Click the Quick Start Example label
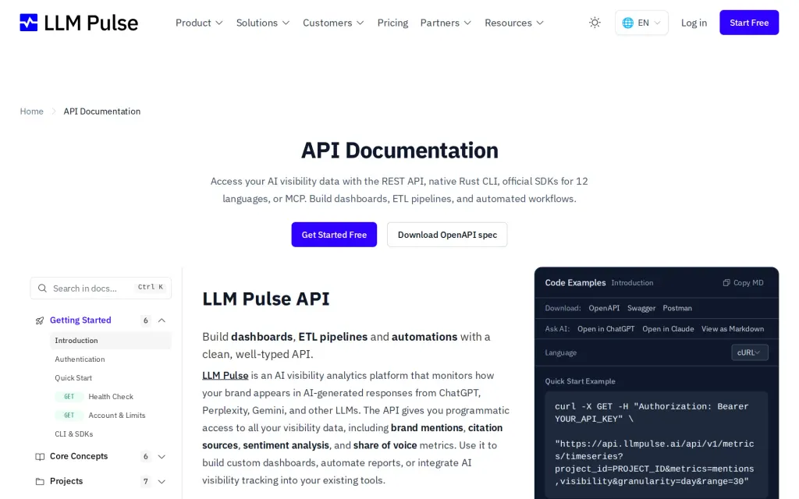This screenshot has width=799, height=499. click(x=580, y=381)
